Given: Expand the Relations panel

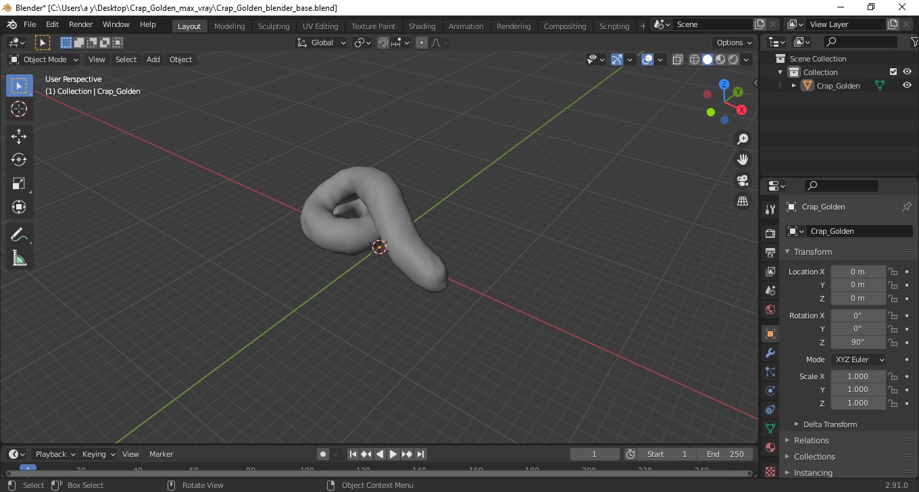Looking at the screenshot, I should tap(811, 440).
